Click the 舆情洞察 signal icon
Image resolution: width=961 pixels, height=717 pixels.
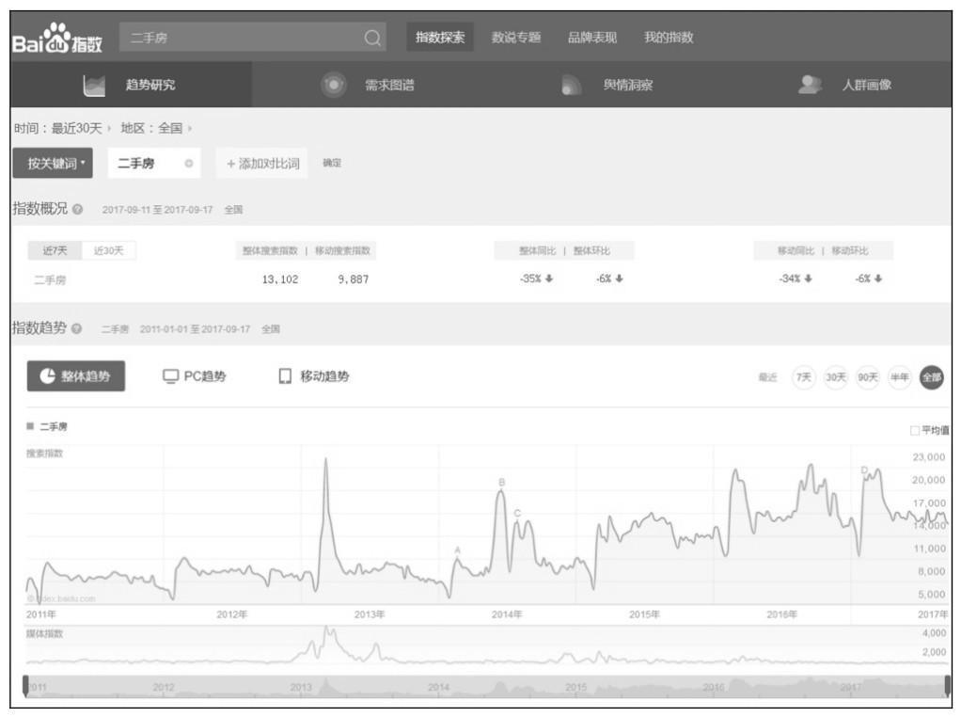(x=571, y=86)
